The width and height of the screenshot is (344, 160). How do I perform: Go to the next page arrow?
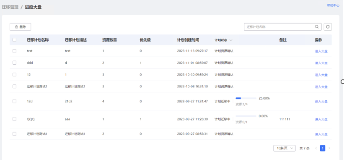coord(329,148)
